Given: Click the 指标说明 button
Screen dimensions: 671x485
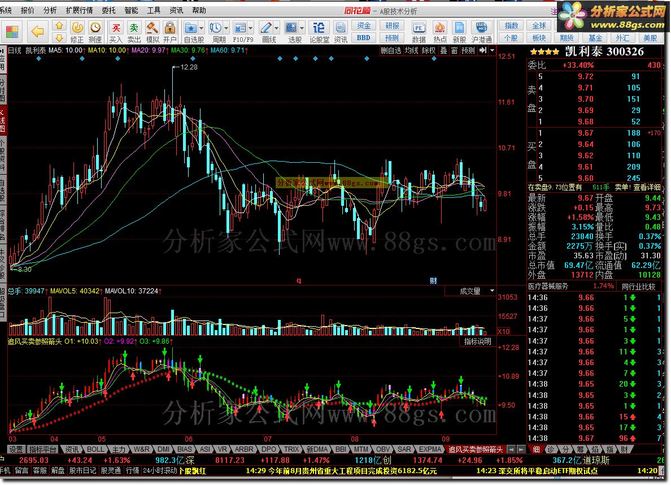Looking at the screenshot, I should click(x=478, y=341).
